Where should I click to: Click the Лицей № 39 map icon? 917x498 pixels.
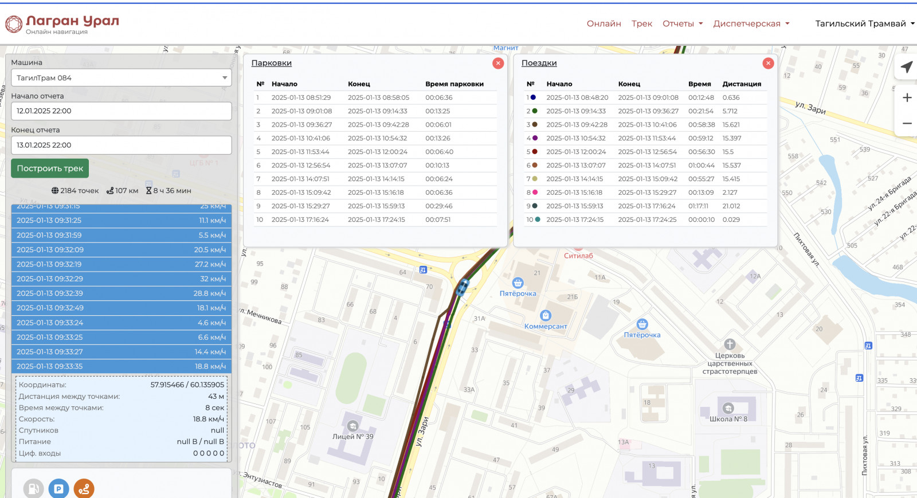coord(353,426)
